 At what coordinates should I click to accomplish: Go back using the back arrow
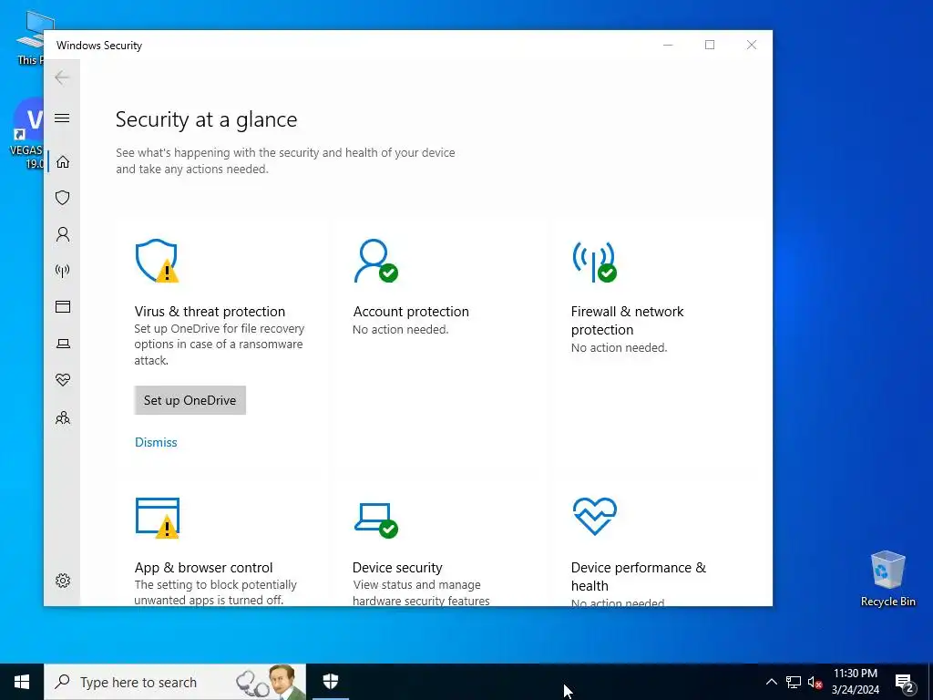(62, 77)
